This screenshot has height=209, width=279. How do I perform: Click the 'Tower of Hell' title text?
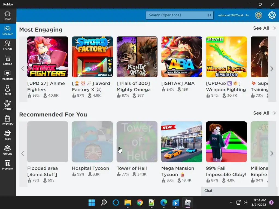pyautogui.click(x=132, y=168)
